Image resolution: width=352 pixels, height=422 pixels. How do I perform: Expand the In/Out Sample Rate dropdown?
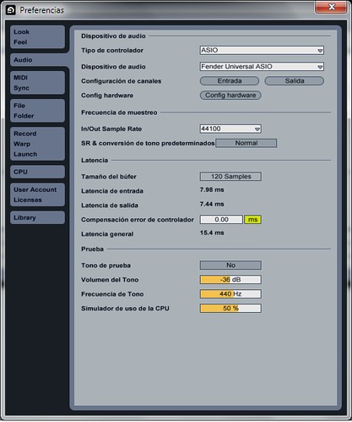tap(230, 129)
